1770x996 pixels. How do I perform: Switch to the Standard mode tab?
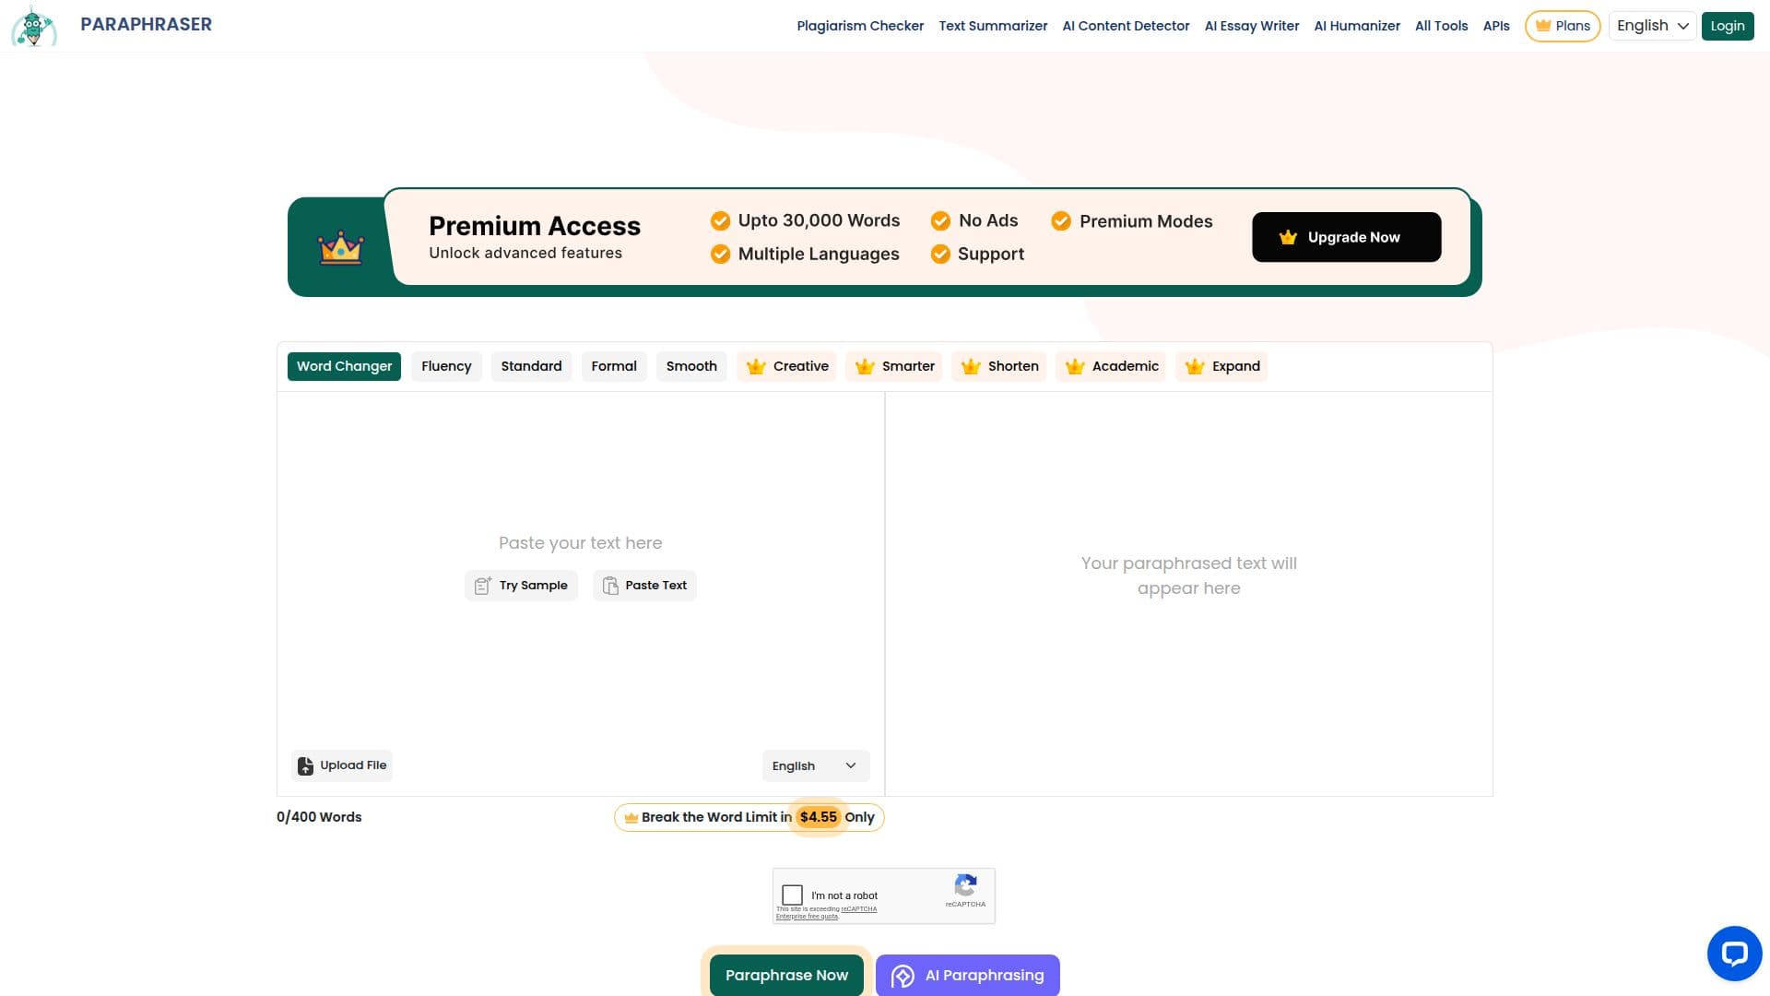(x=531, y=366)
